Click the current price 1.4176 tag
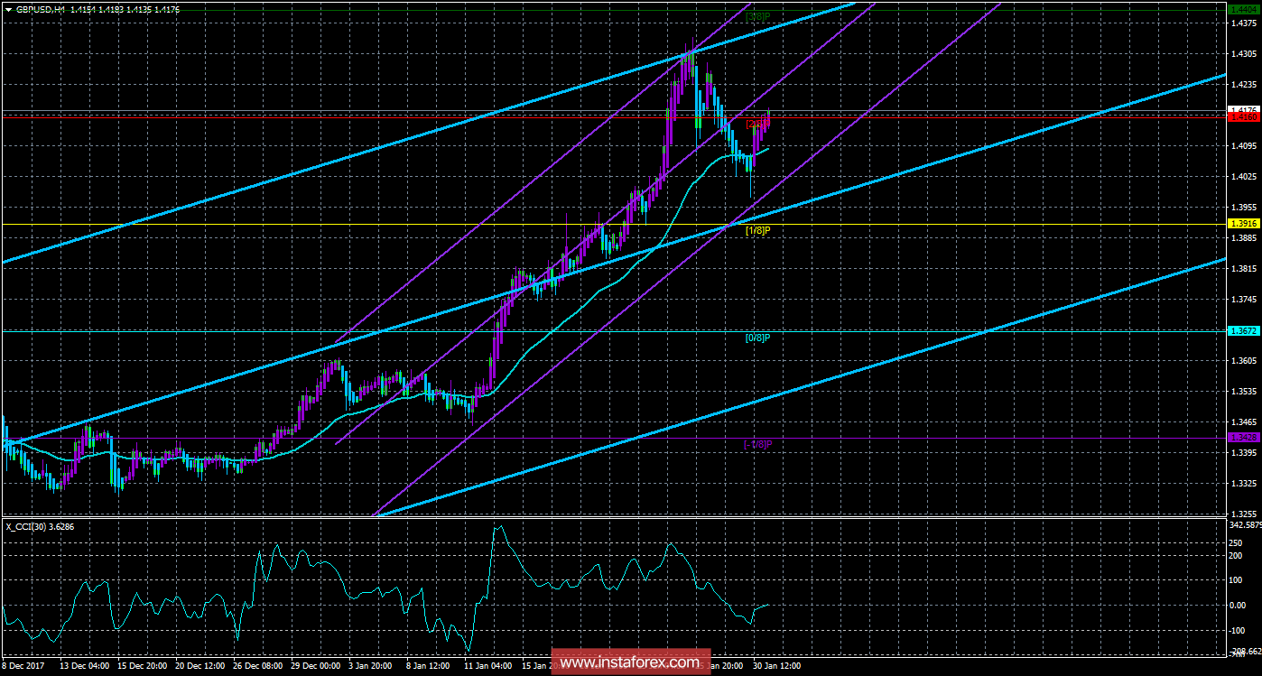The width and height of the screenshot is (1262, 676). point(1243,110)
